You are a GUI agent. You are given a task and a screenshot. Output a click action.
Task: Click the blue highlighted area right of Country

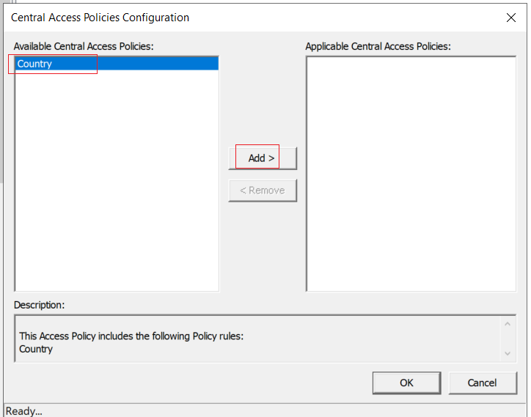click(136, 64)
